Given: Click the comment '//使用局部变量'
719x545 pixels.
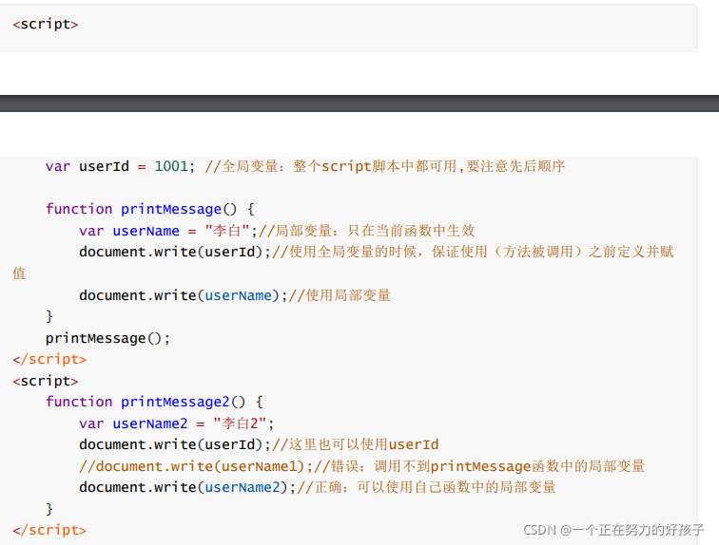Looking at the screenshot, I should coord(340,295).
